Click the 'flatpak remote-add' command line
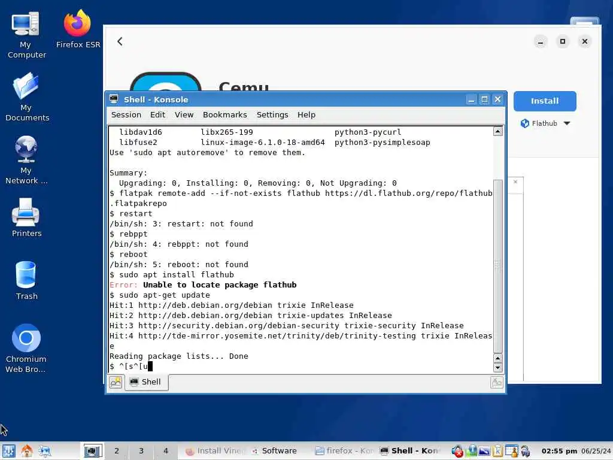 (301, 198)
